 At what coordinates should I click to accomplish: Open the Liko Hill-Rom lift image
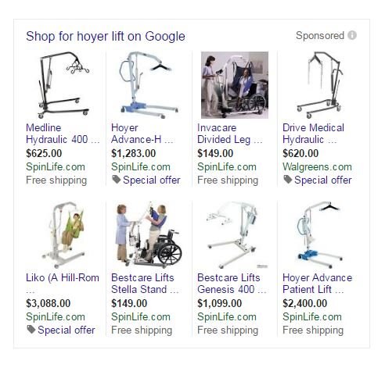tap(64, 235)
